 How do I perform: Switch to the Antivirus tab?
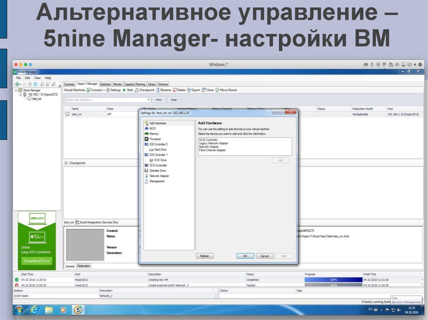[x=163, y=84]
